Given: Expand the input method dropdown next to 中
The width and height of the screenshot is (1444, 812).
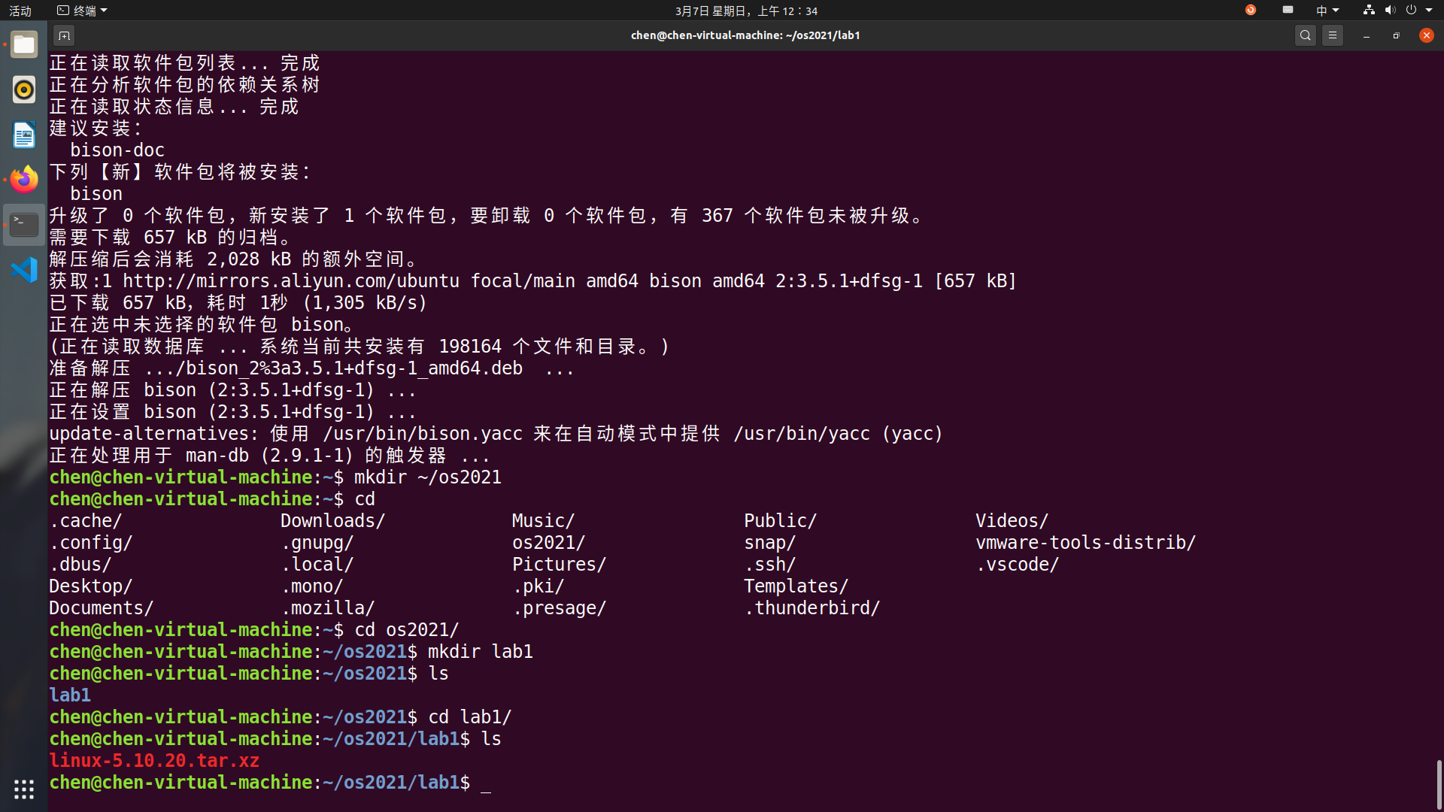Looking at the screenshot, I should click(x=1334, y=10).
